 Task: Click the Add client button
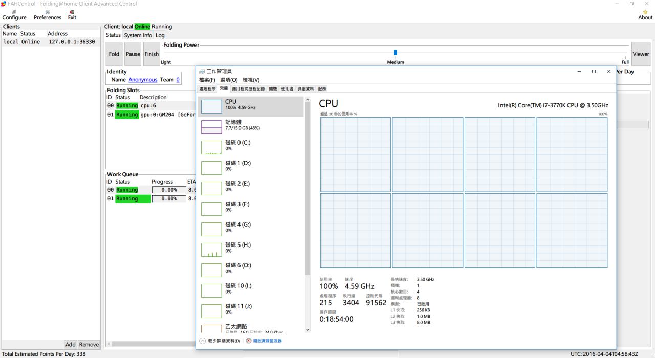point(70,345)
